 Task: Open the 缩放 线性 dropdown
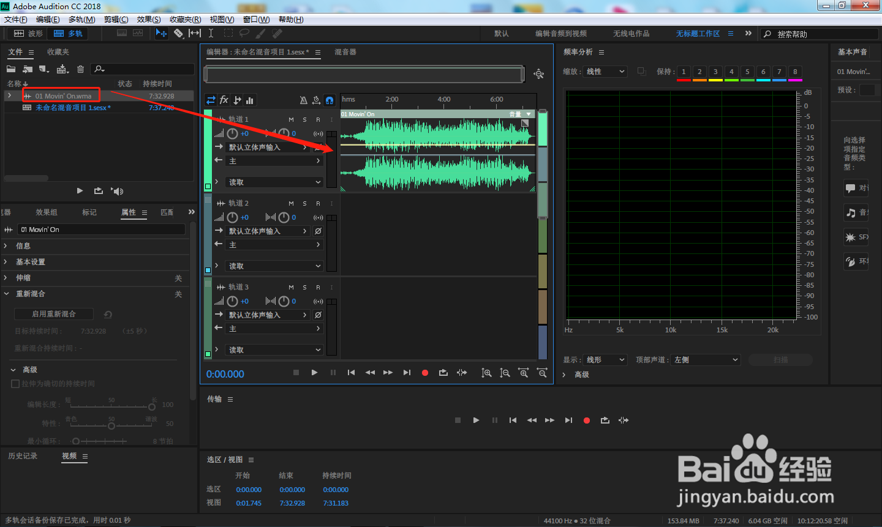pyautogui.click(x=605, y=72)
